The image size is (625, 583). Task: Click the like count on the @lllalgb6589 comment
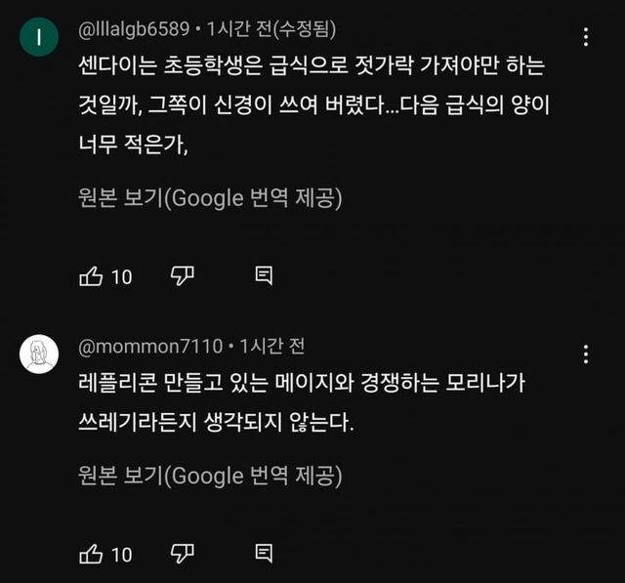(x=121, y=277)
